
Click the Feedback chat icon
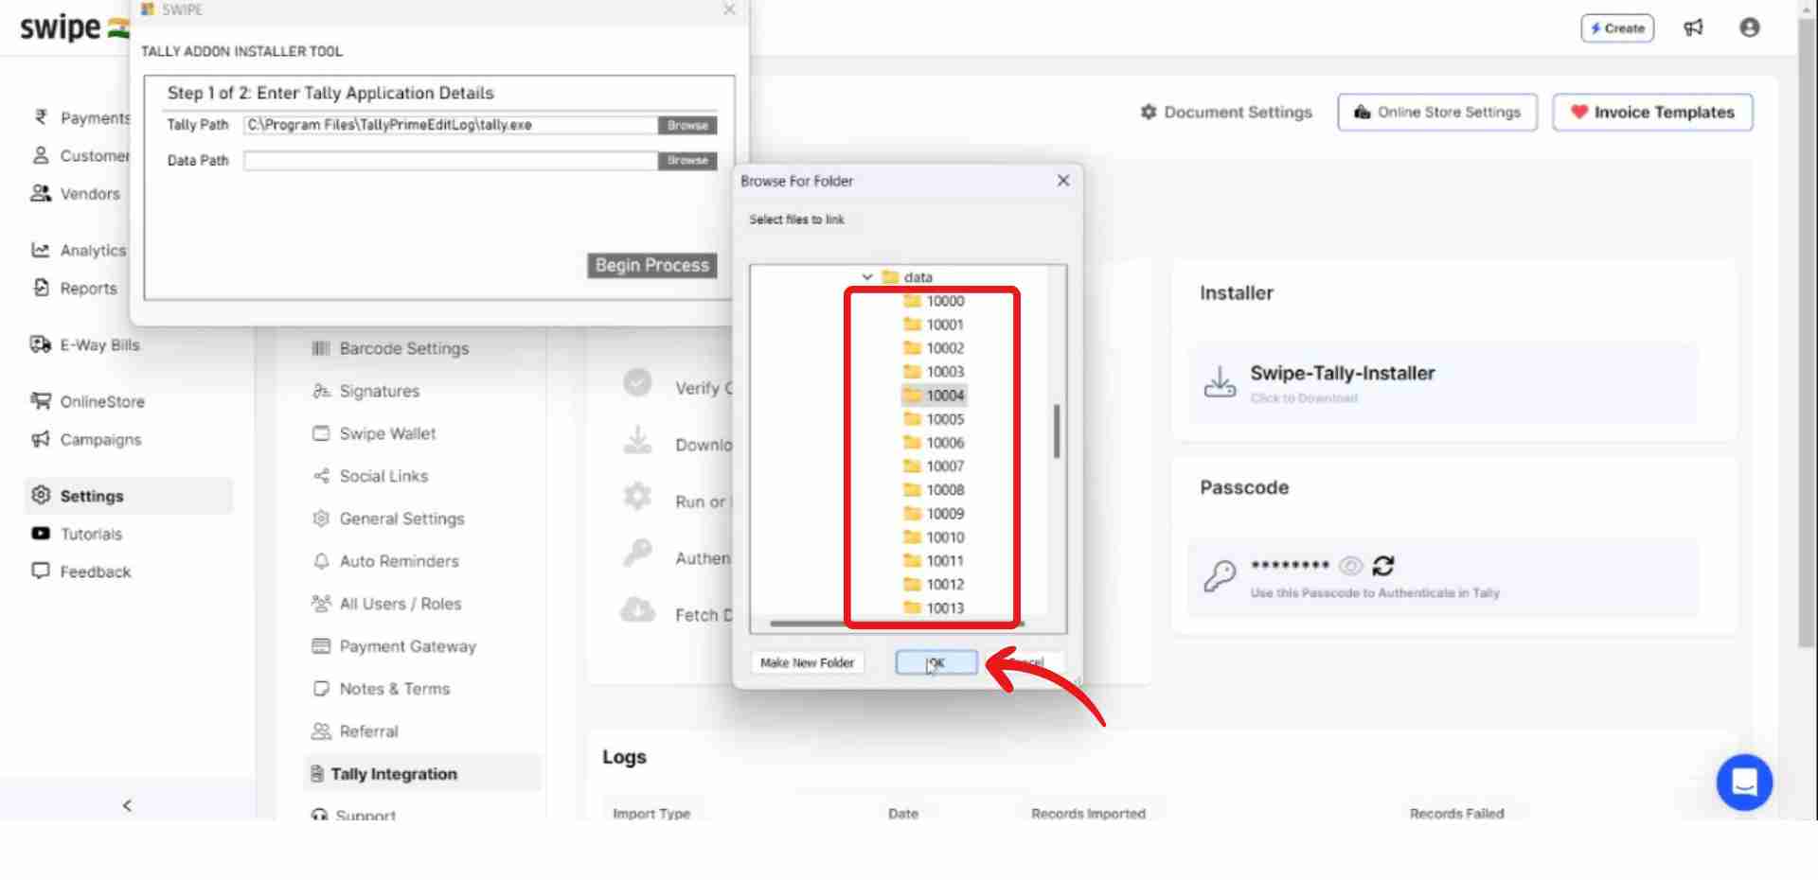pos(41,571)
